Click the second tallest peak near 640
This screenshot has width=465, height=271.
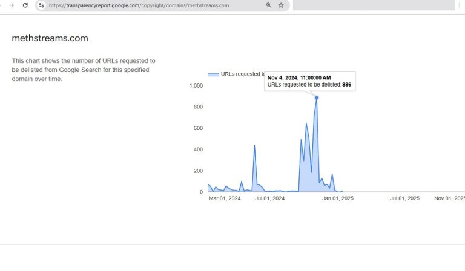[306, 124]
